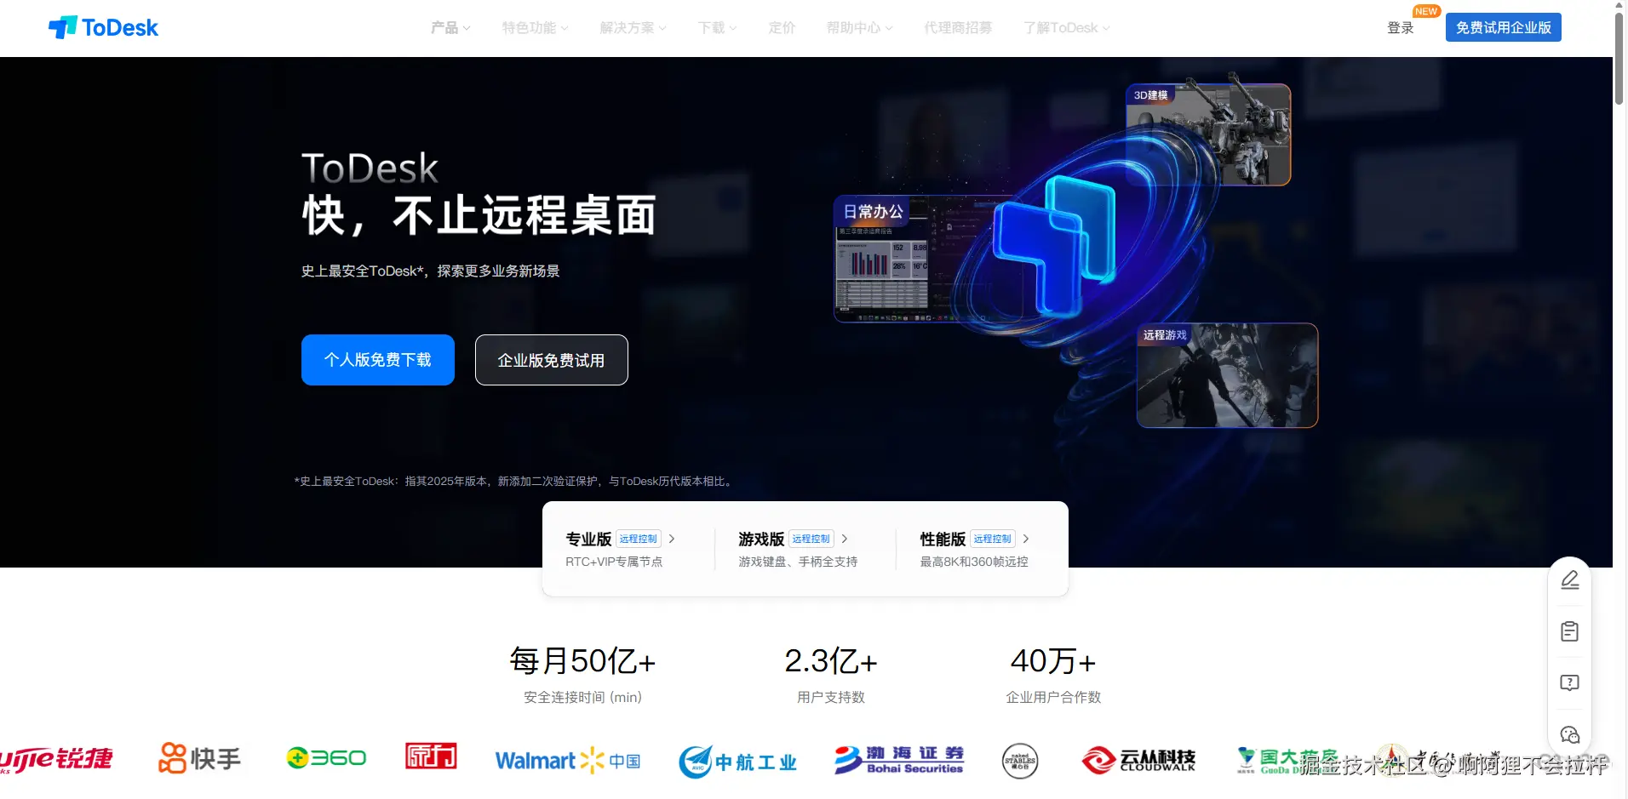Expand the 帮助中心 dropdown menu

(860, 28)
